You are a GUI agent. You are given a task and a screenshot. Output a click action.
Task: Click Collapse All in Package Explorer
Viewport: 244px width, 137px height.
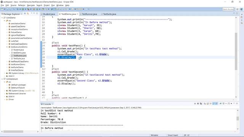(25, 14)
